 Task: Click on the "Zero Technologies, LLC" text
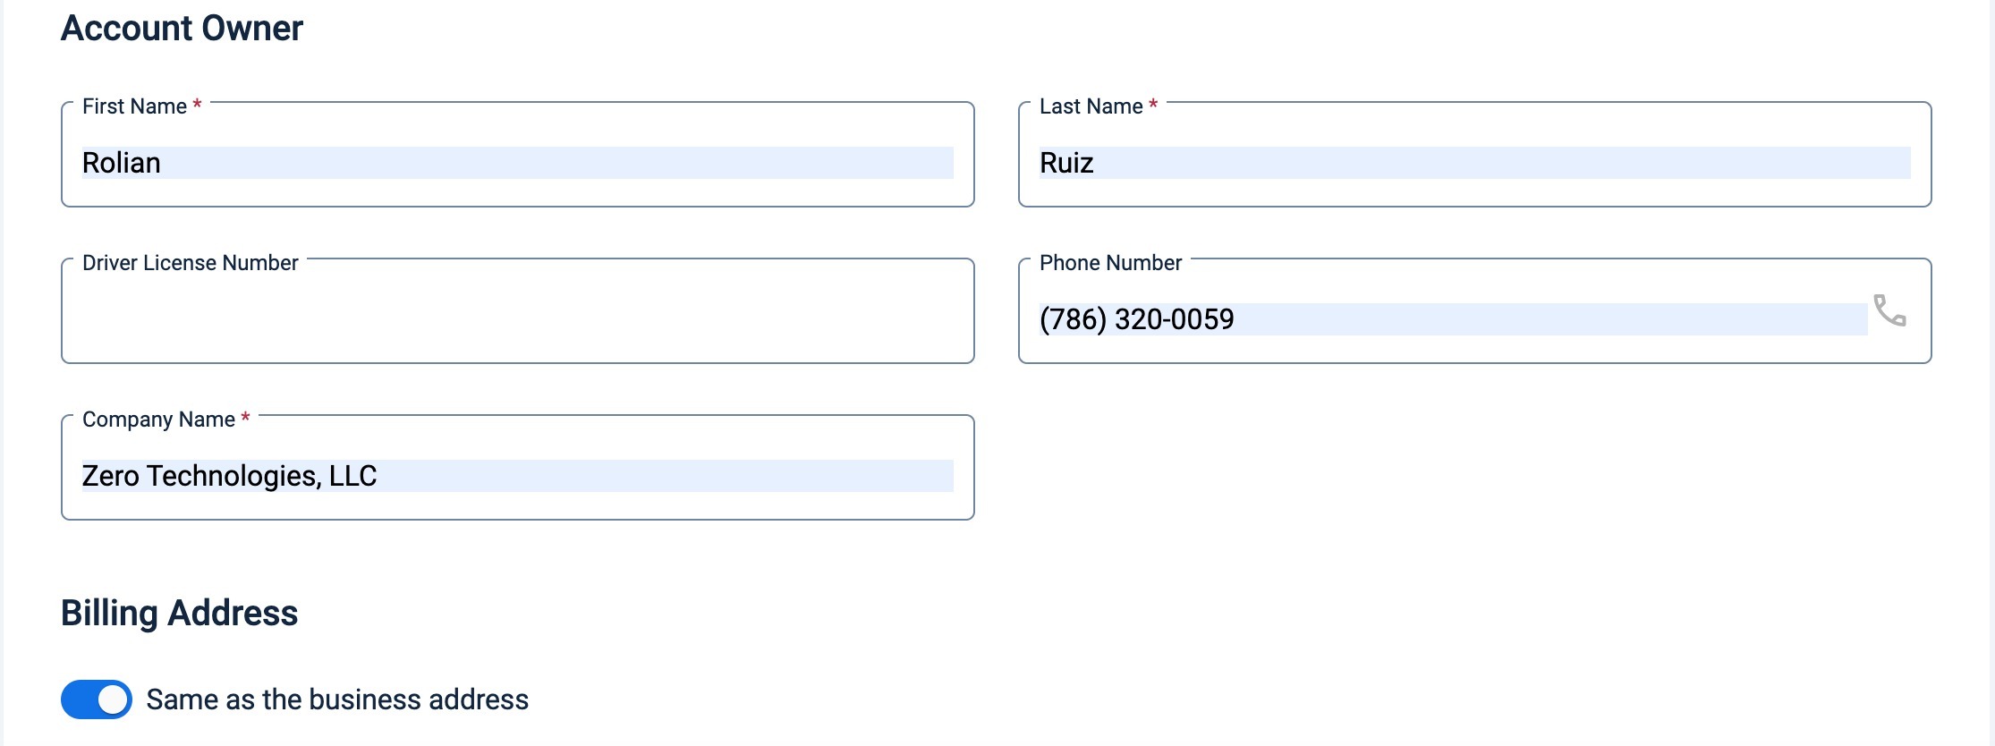coord(229,476)
